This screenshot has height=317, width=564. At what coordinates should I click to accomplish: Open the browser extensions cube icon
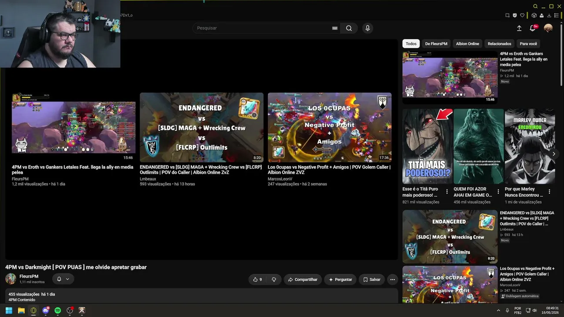click(x=534, y=15)
